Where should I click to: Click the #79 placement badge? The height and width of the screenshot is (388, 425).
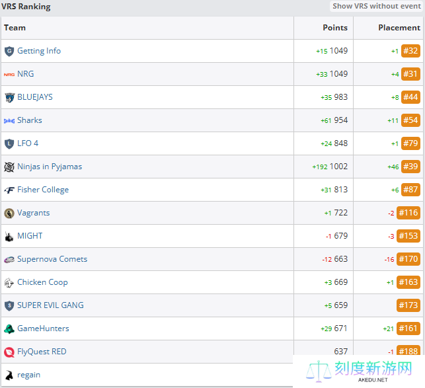[x=410, y=143]
